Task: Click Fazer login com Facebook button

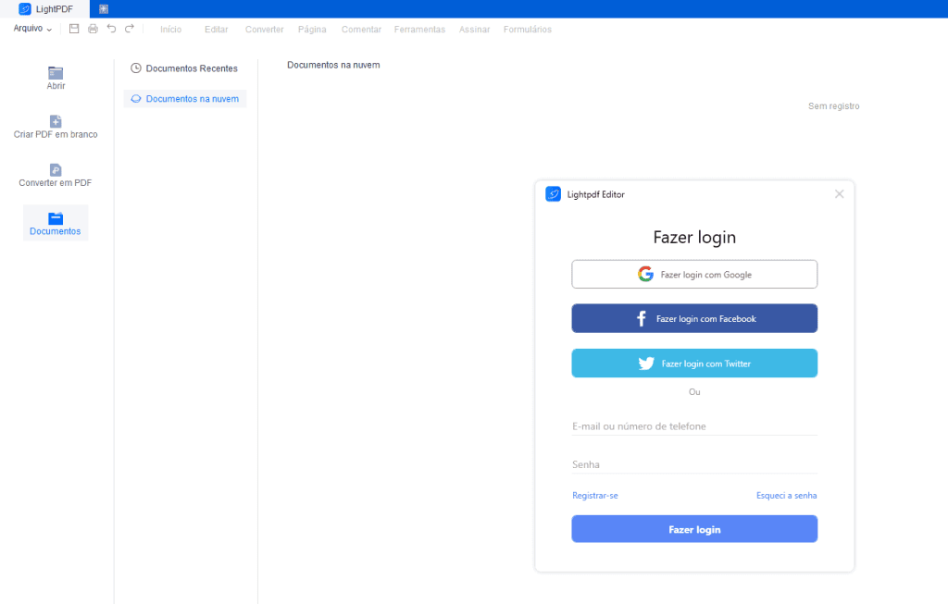Action: click(694, 318)
